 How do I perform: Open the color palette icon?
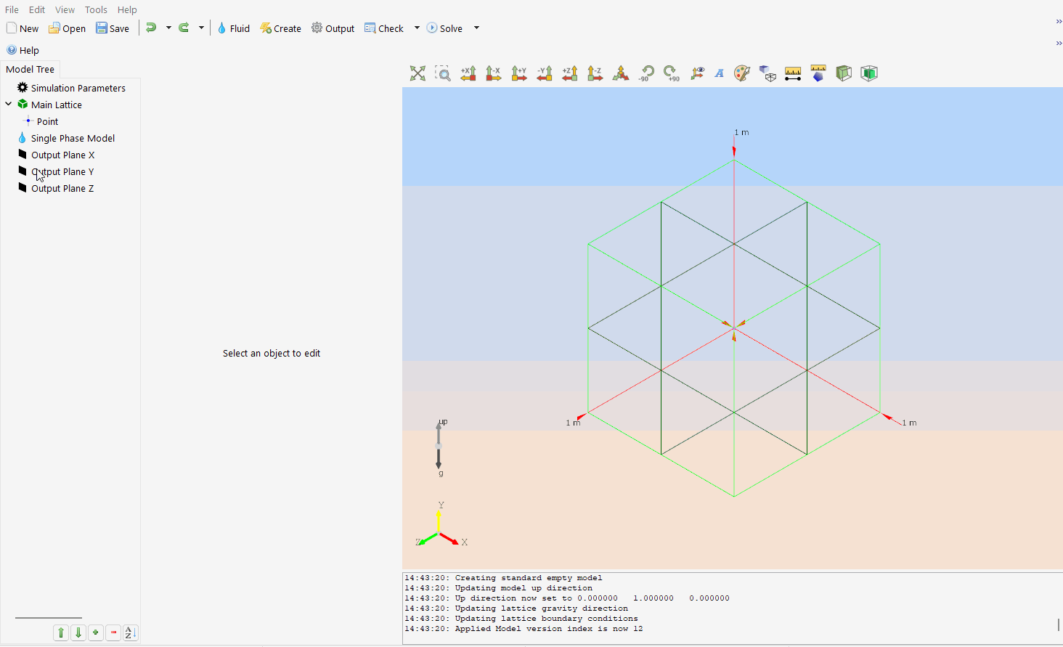(x=741, y=73)
